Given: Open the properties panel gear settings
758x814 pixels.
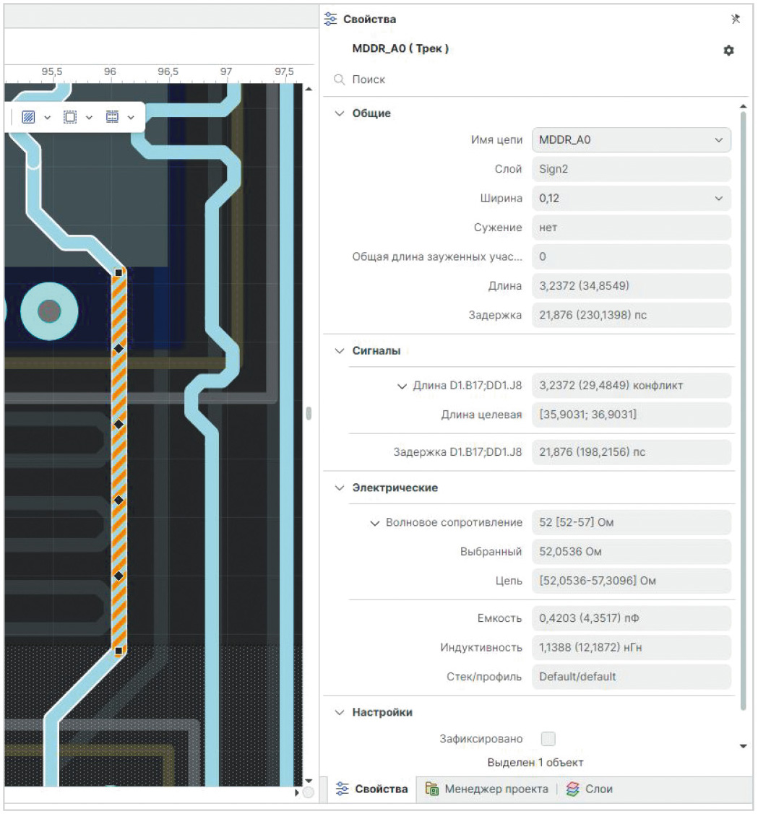Looking at the screenshot, I should pyautogui.click(x=728, y=51).
